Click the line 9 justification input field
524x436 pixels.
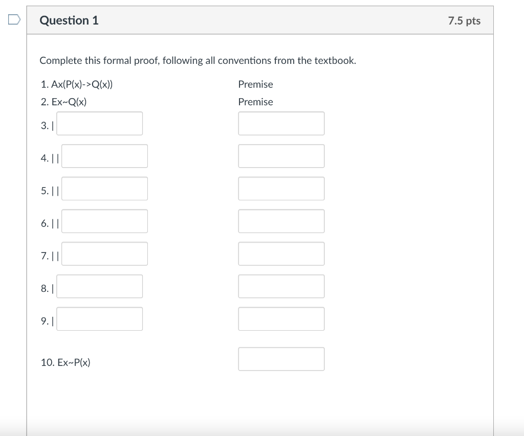coord(281,319)
